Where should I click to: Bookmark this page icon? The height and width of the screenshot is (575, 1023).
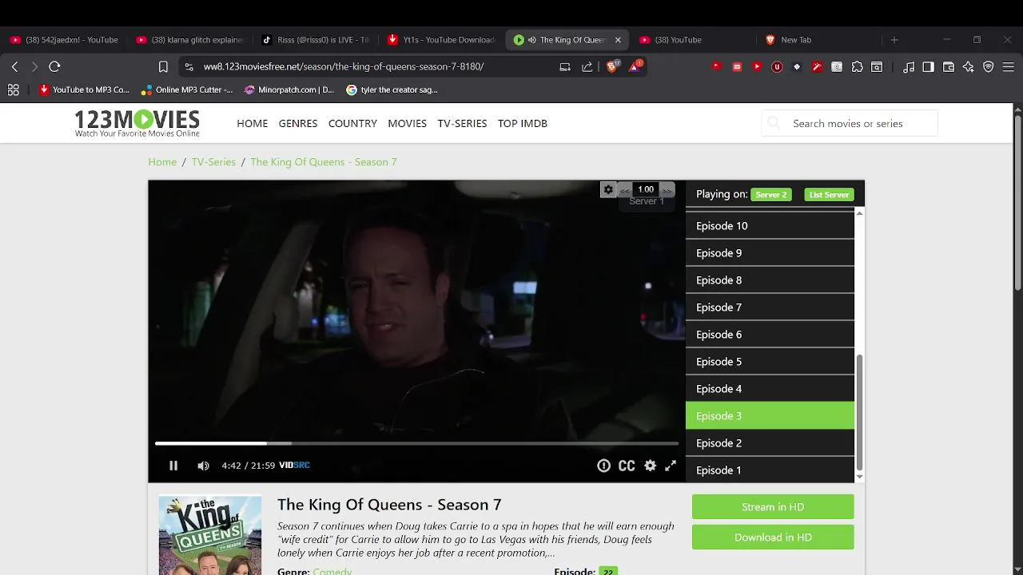[x=163, y=67]
